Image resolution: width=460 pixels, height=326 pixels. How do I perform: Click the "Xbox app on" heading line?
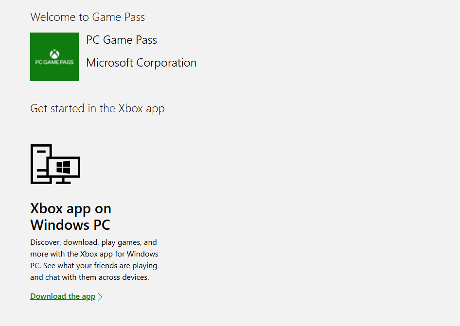coord(71,208)
